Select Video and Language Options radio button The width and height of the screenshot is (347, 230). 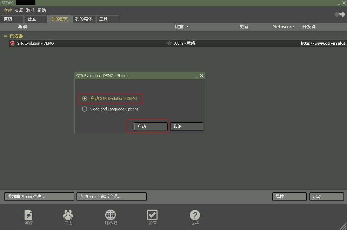(x=85, y=109)
